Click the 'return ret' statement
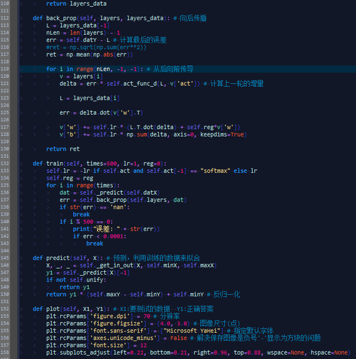 click(63, 149)
